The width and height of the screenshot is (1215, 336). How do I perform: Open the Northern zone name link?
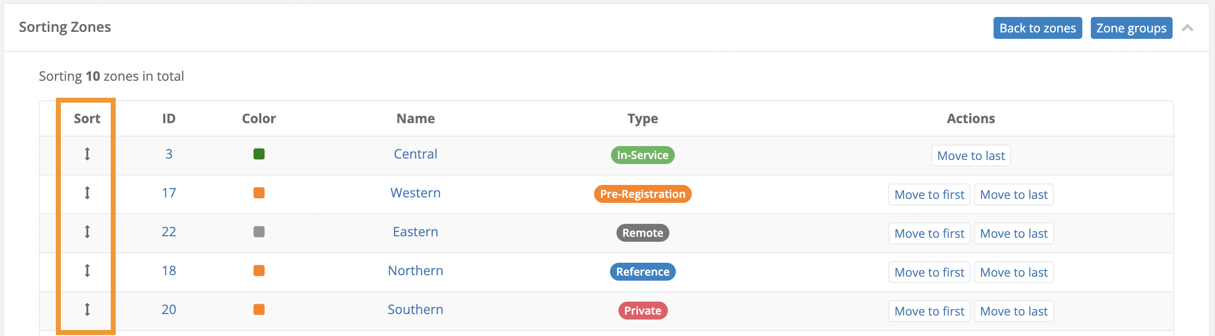[415, 271]
